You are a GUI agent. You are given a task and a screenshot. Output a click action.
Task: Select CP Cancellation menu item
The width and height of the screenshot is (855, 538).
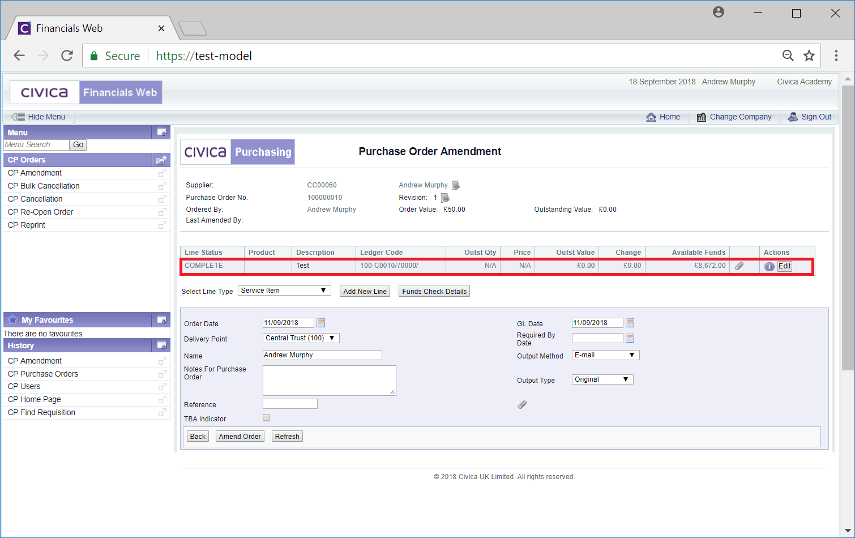pos(35,199)
